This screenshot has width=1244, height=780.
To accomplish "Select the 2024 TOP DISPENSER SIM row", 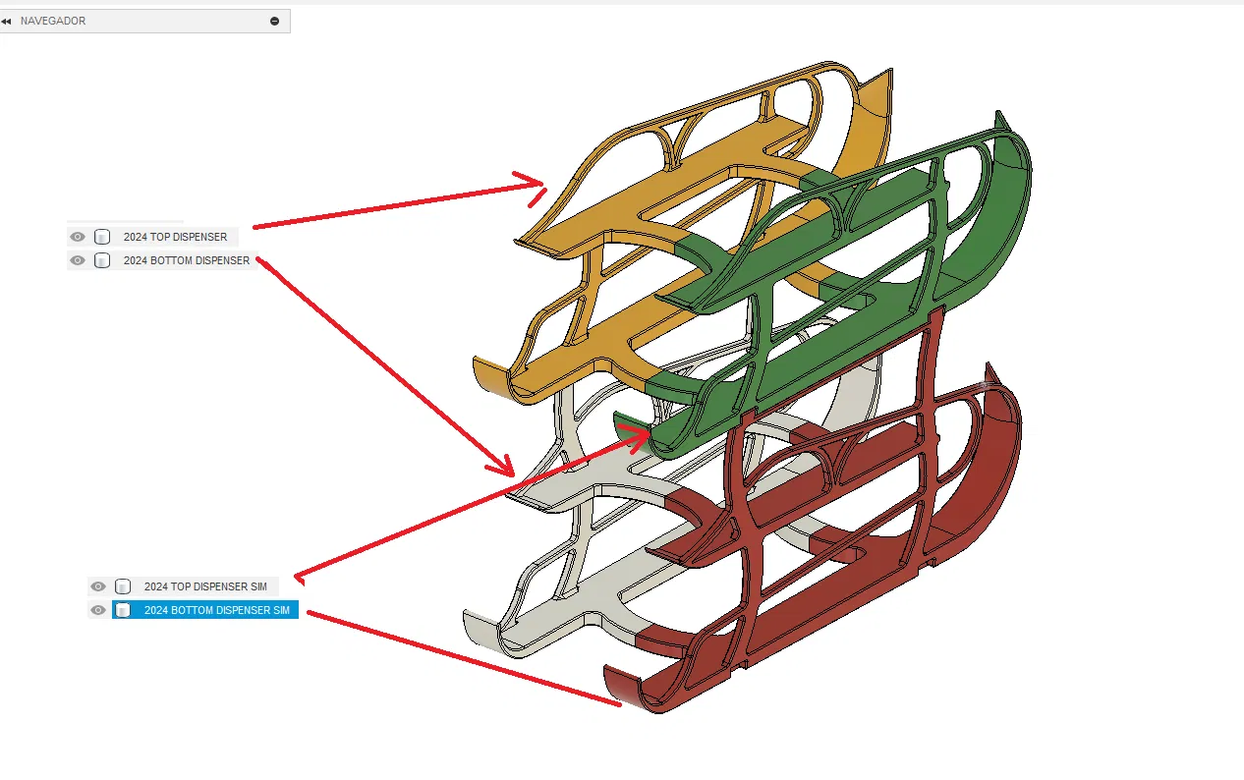I will coord(184,586).
